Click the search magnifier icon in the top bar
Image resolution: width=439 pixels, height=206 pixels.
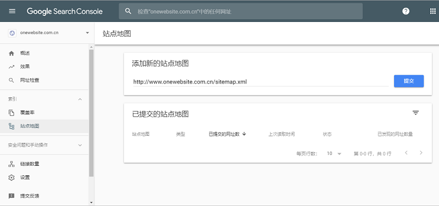coord(128,11)
